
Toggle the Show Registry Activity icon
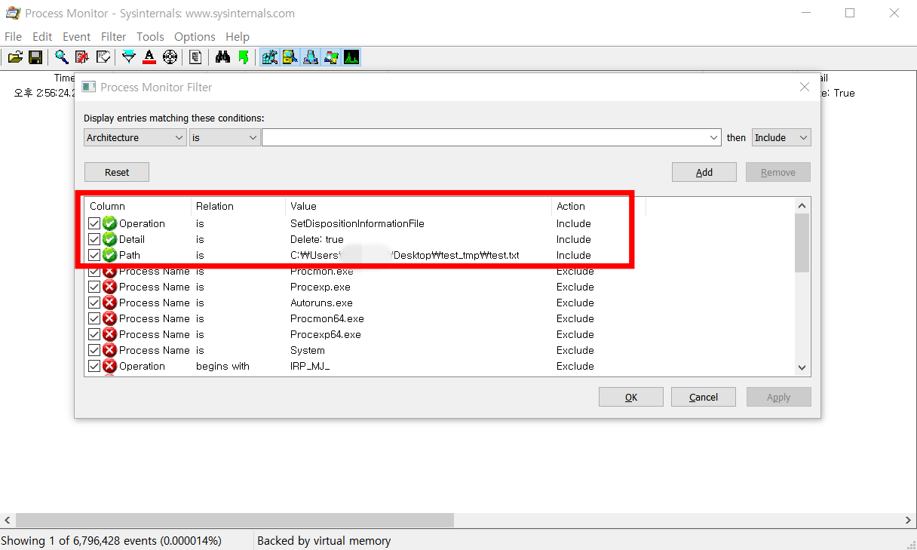pos(270,57)
